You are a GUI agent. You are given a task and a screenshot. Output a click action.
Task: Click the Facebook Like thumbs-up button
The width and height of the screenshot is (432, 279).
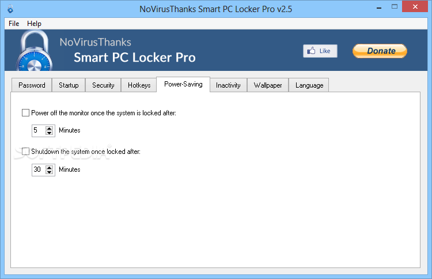[x=320, y=51]
